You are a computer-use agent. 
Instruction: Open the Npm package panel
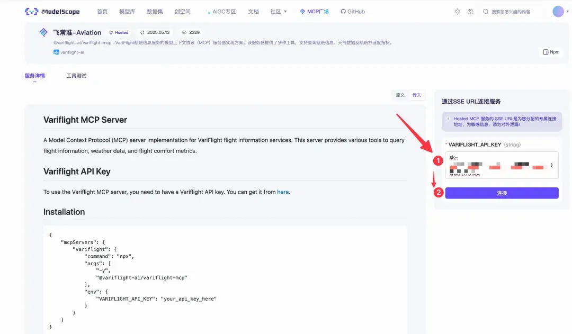pyautogui.click(x=550, y=51)
